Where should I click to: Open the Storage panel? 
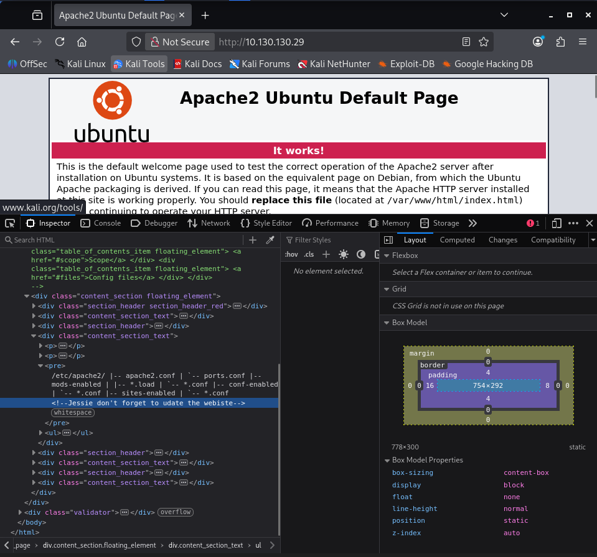coord(440,223)
